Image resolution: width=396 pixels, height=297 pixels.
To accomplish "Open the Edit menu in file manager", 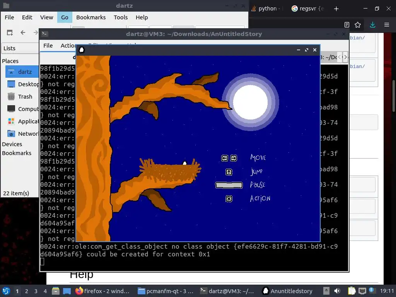I will coord(27,17).
